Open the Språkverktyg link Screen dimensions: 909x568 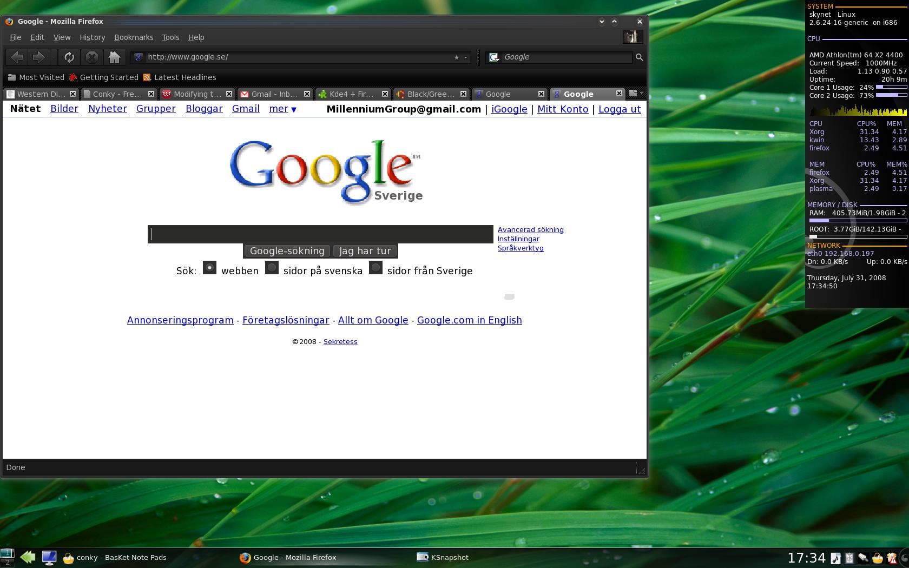521,248
